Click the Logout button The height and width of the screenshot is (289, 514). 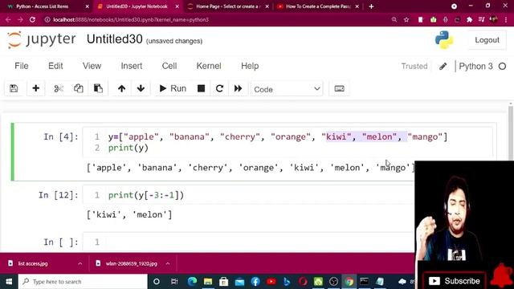pos(487,40)
